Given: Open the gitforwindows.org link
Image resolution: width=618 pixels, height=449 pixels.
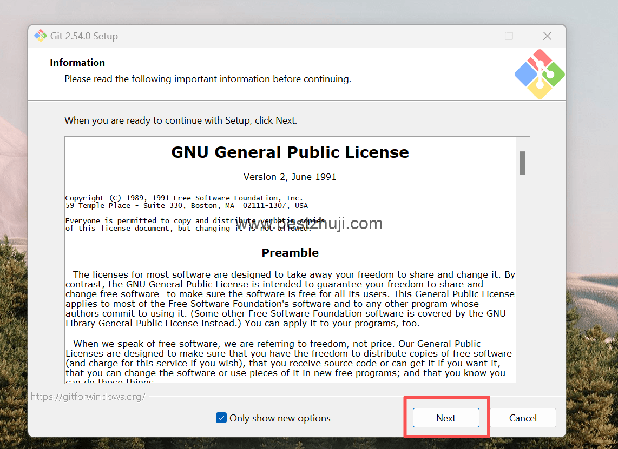Looking at the screenshot, I should (88, 396).
